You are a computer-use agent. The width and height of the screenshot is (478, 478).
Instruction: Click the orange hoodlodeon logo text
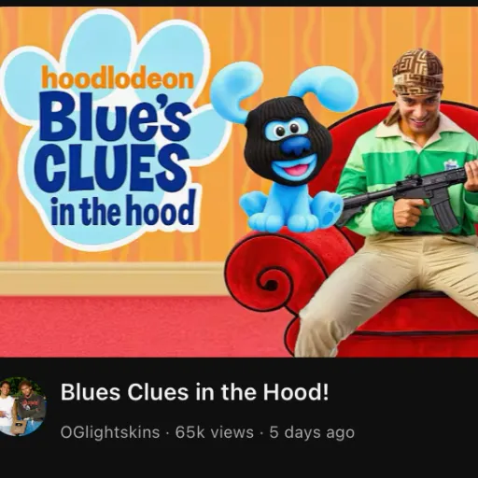pyautogui.click(x=118, y=78)
